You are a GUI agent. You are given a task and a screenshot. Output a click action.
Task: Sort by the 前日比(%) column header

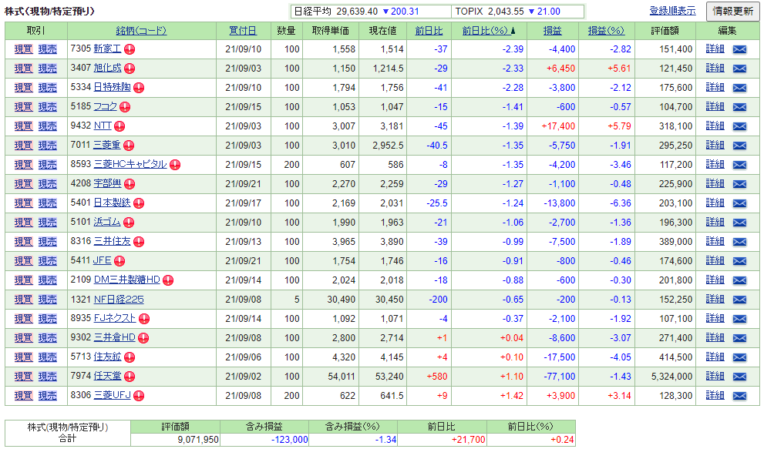485,31
